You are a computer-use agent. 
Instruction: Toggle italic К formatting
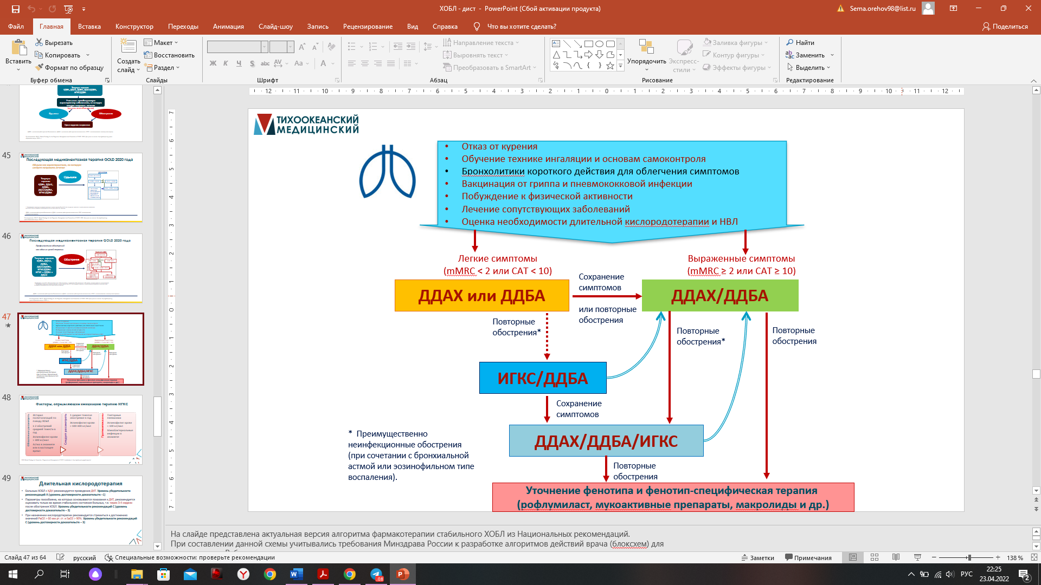[x=226, y=63]
